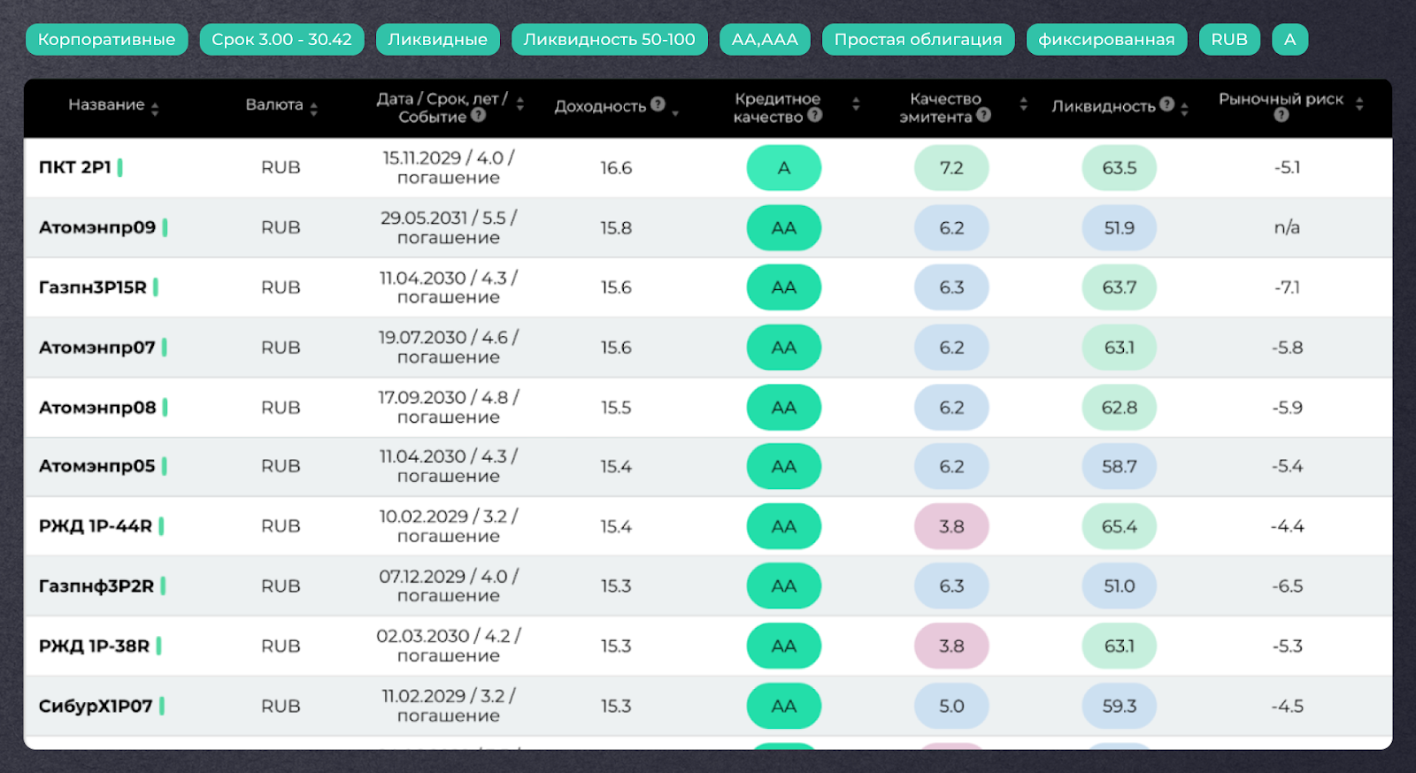The image size is (1416, 773).
Task: Click the RUB currency filter chip
Action: tap(1229, 40)
